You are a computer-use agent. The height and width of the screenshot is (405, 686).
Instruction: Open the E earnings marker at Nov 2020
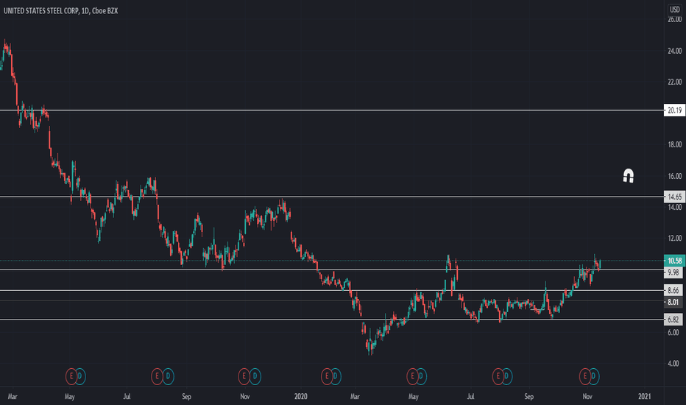coord(585,376)
